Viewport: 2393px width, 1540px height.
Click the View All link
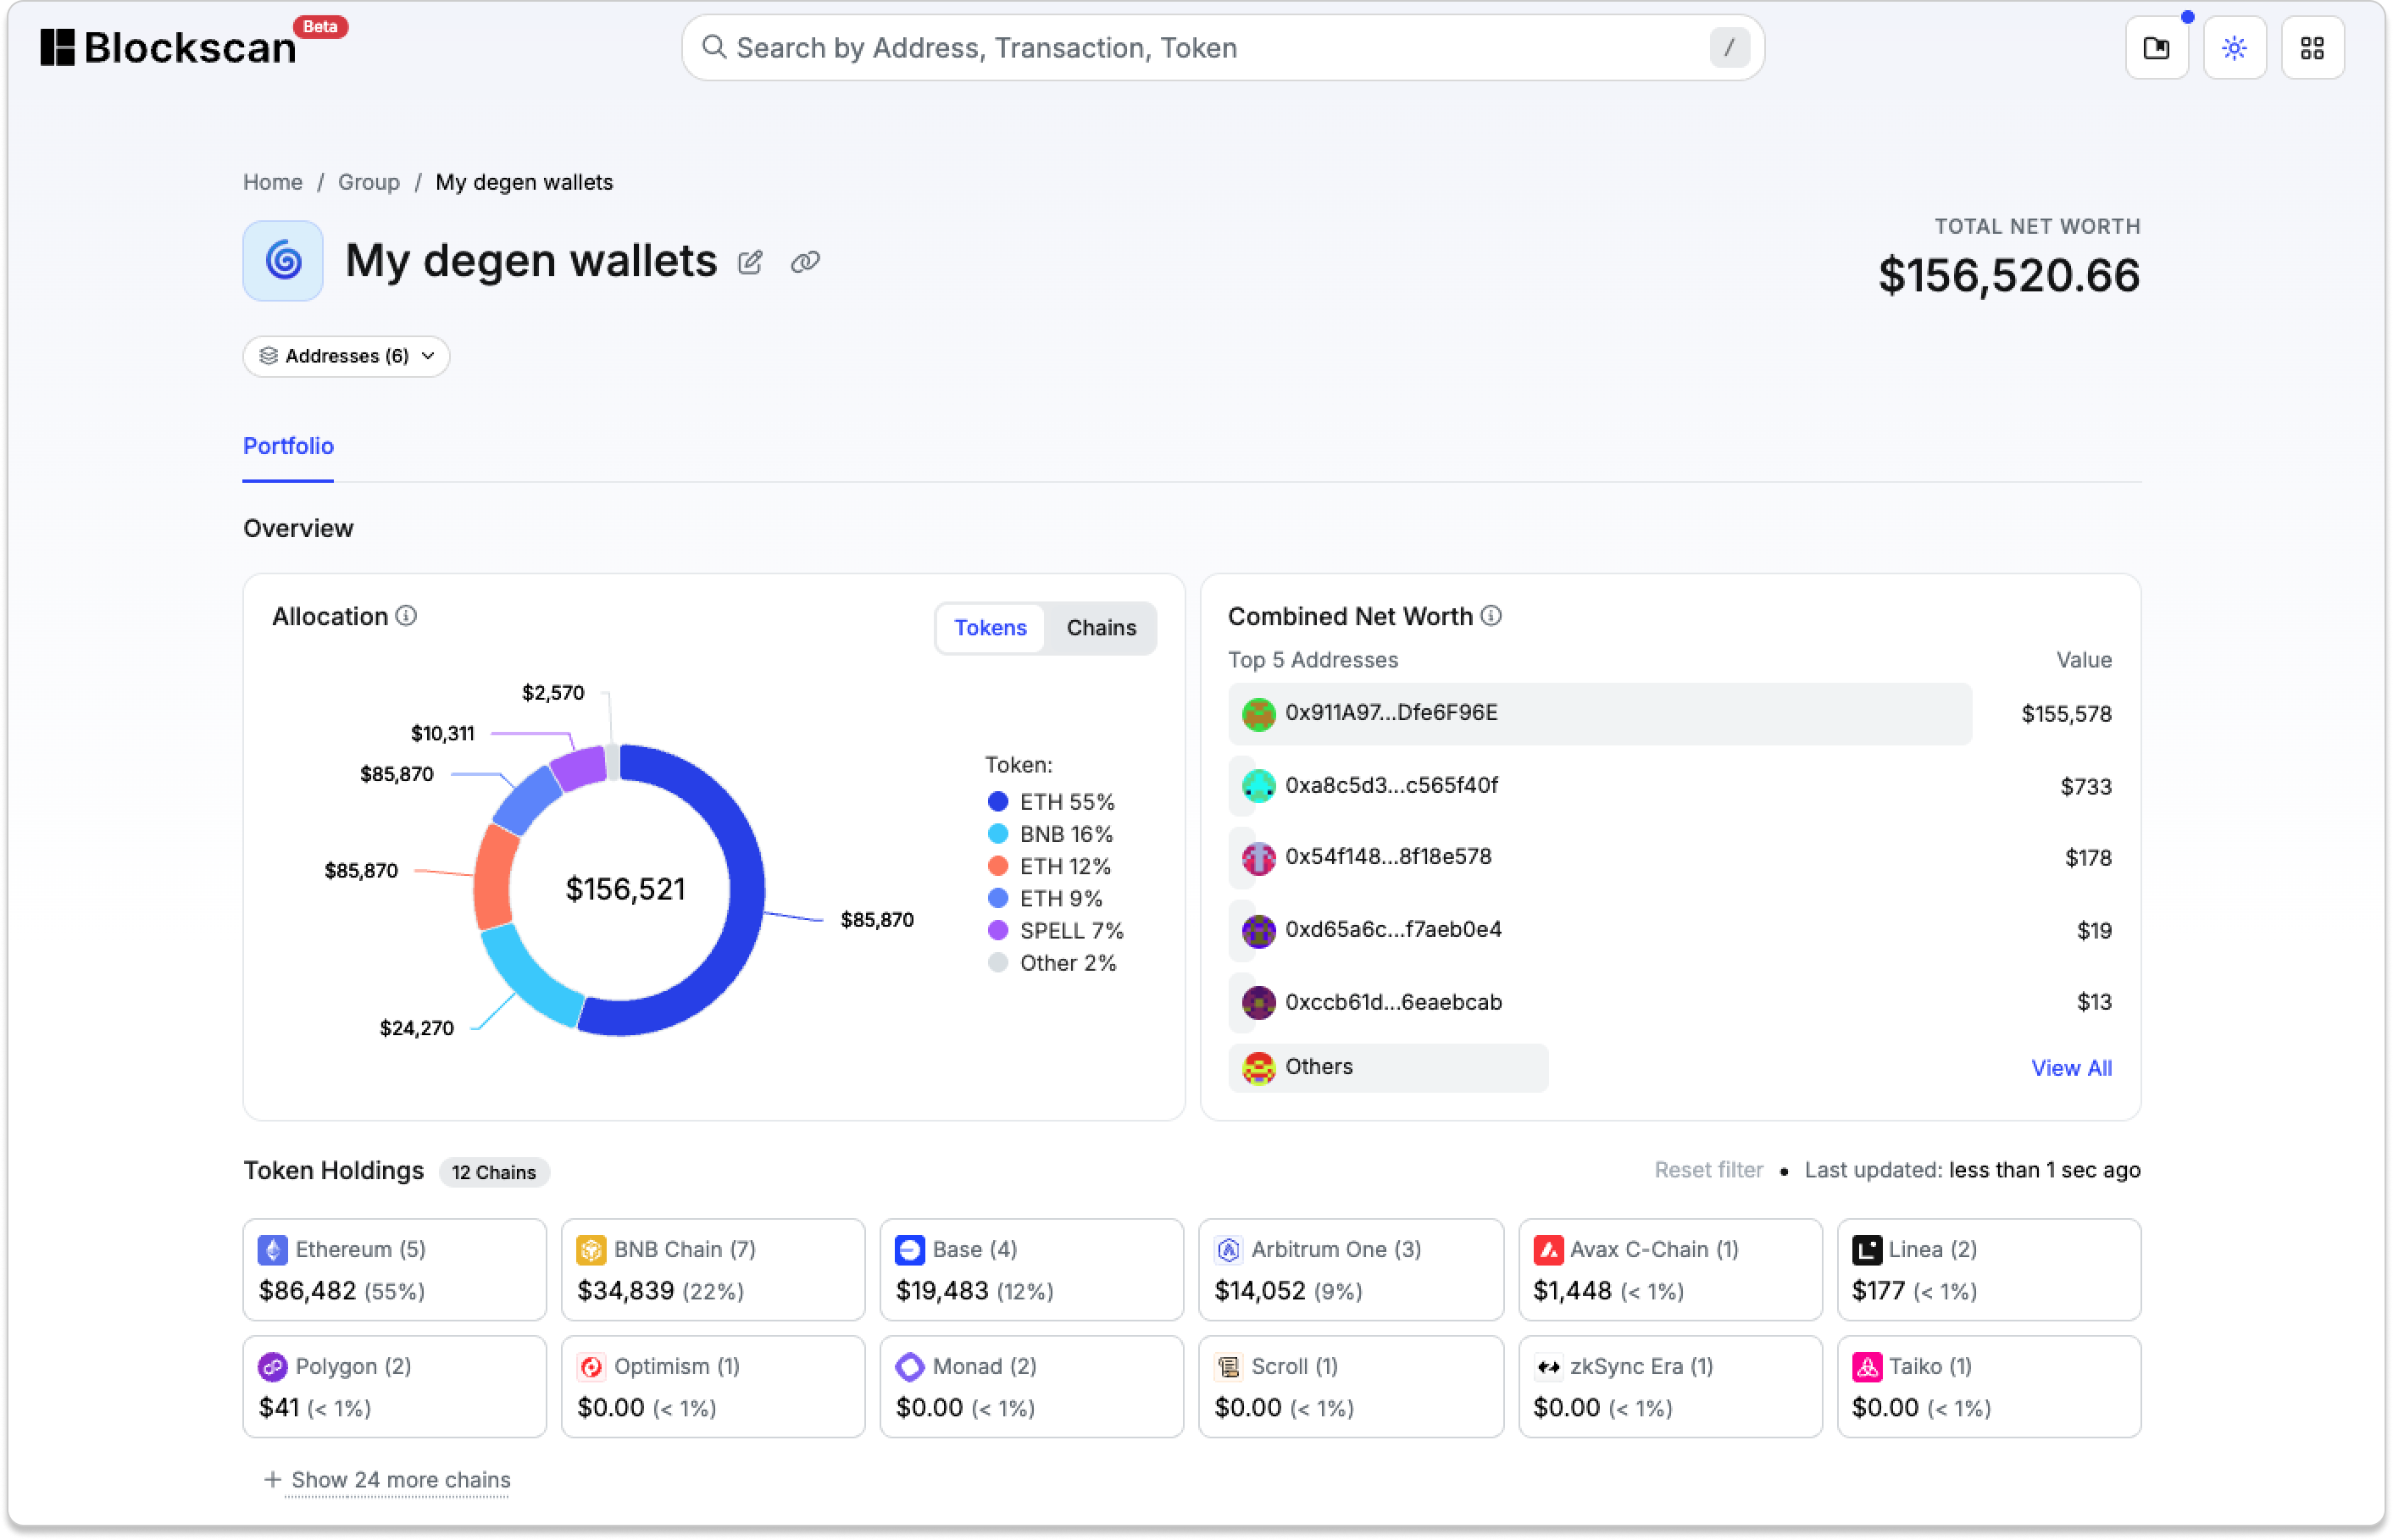point(2071,1068)
